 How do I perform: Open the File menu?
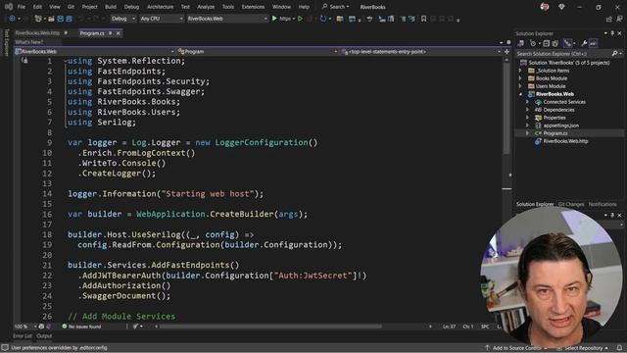point(22,7)
